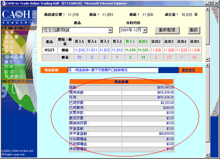Select 現金結餘 in the sidebar menu
The image size is (220, 159).
point(14,57)
